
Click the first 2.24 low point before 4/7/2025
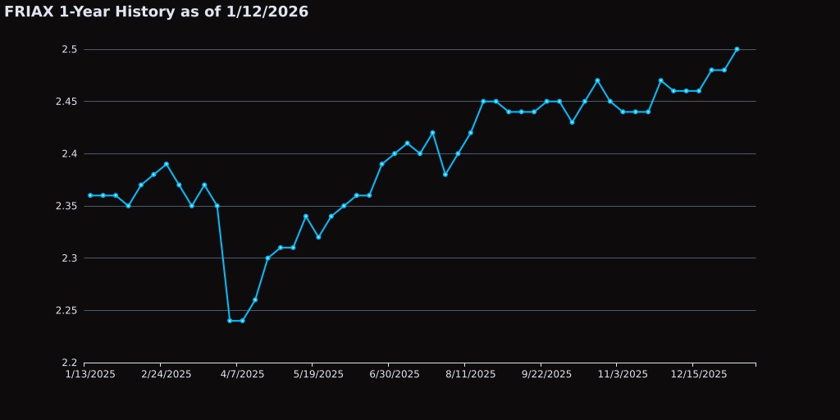(230, 321)
